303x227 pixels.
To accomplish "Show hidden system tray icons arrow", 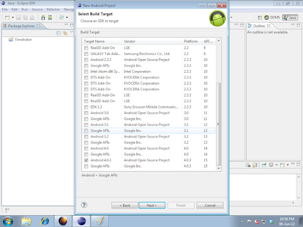I will click(x=242, y=221).
